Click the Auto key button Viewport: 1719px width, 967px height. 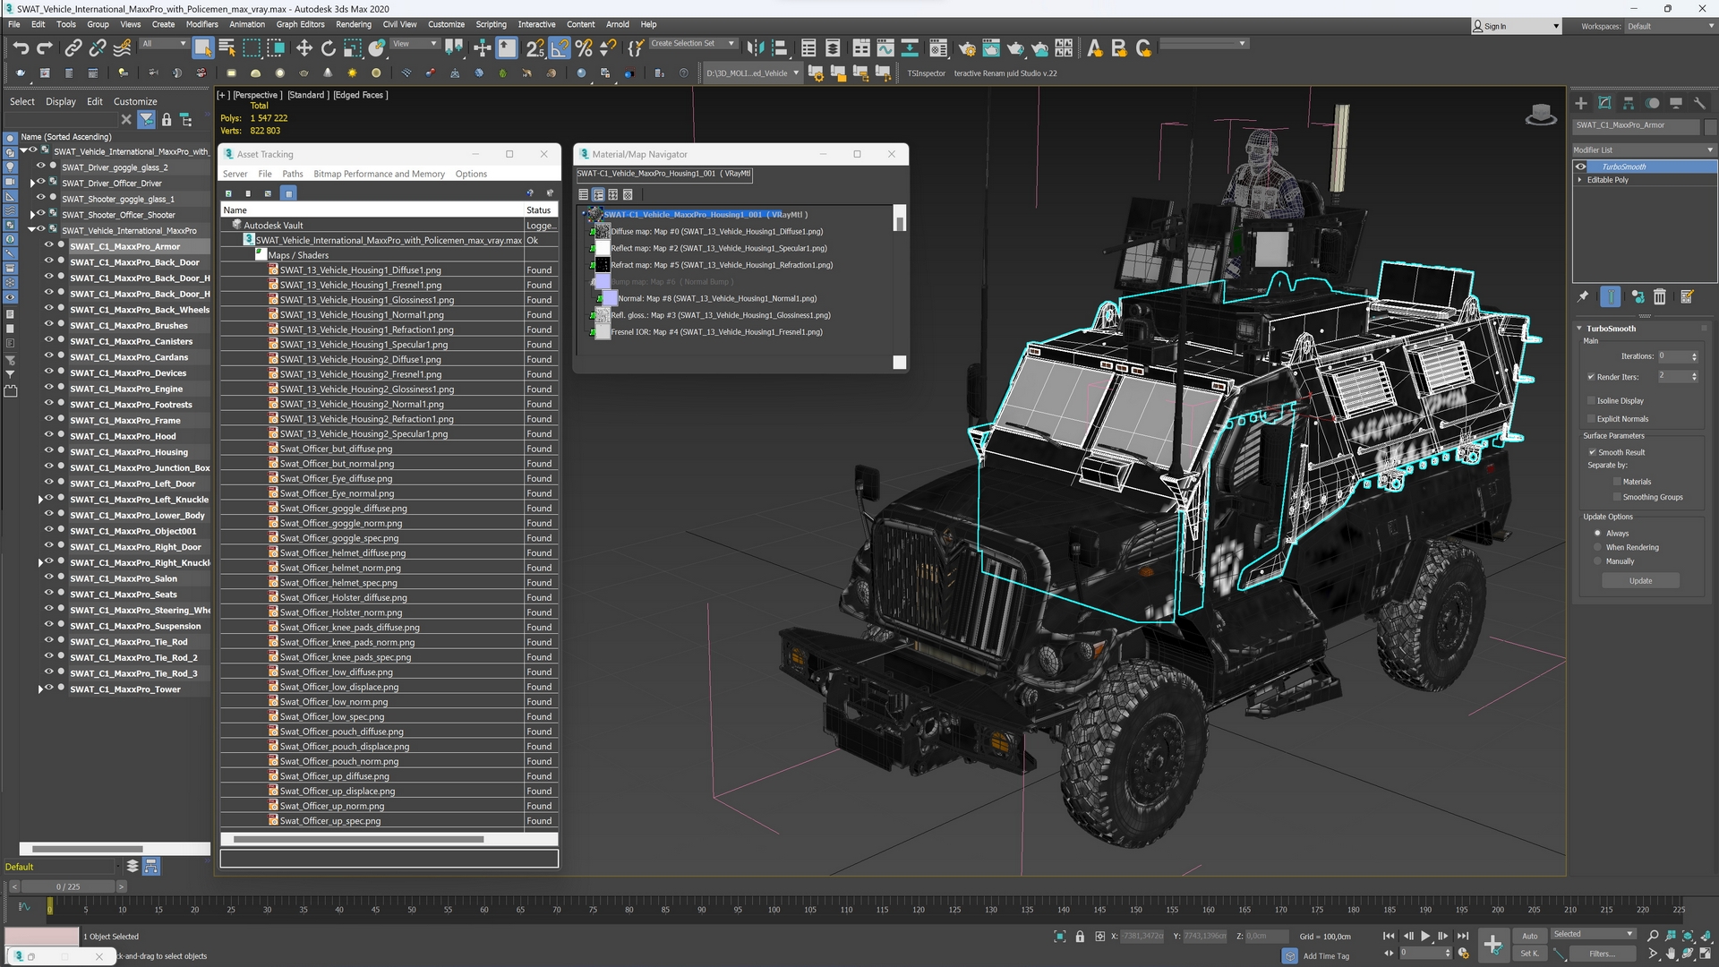tap(1529, 936)
